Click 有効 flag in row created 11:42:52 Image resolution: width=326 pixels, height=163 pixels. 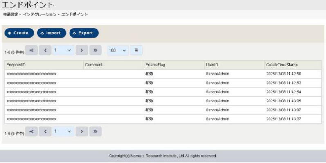pyautogui.click(x=149, y=83)
